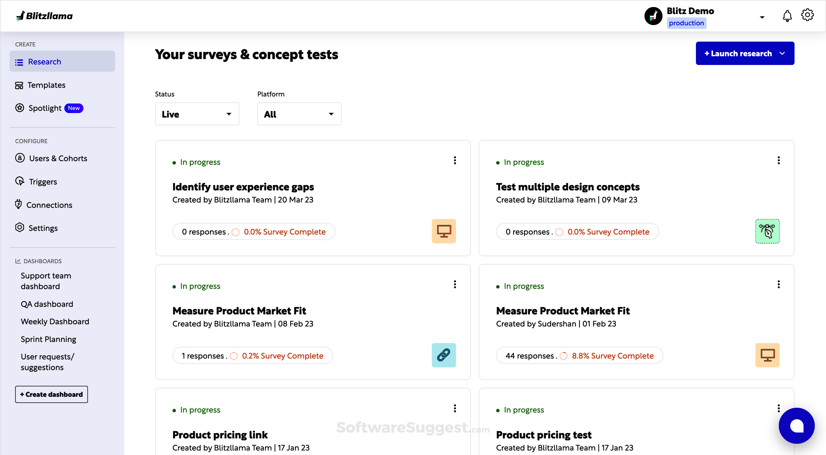Open the Weekly Dashboard link
The width and height of the screenshot is (826, 455).
55,321
